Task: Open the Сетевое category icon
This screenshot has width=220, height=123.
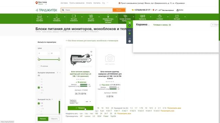Action: pyautogui.click(x=159, y=16)
